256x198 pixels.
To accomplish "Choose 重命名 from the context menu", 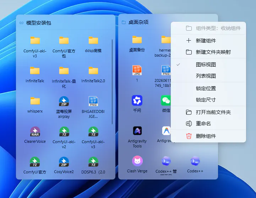I will click(x=208, y=124).
